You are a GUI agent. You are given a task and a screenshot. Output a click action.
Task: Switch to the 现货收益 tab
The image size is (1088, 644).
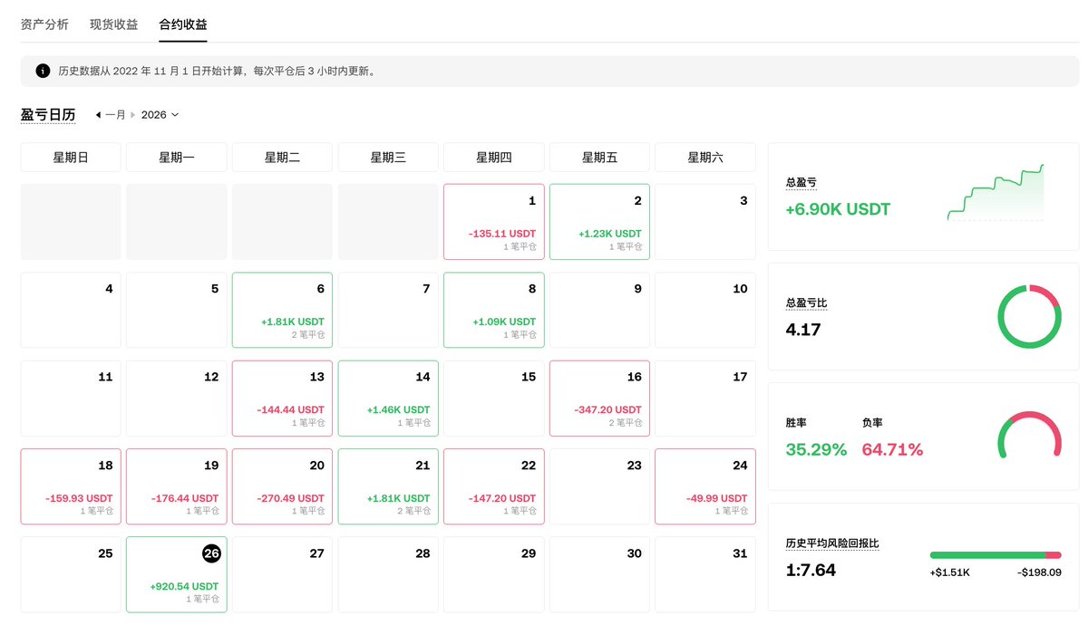[x=112, y=24]
